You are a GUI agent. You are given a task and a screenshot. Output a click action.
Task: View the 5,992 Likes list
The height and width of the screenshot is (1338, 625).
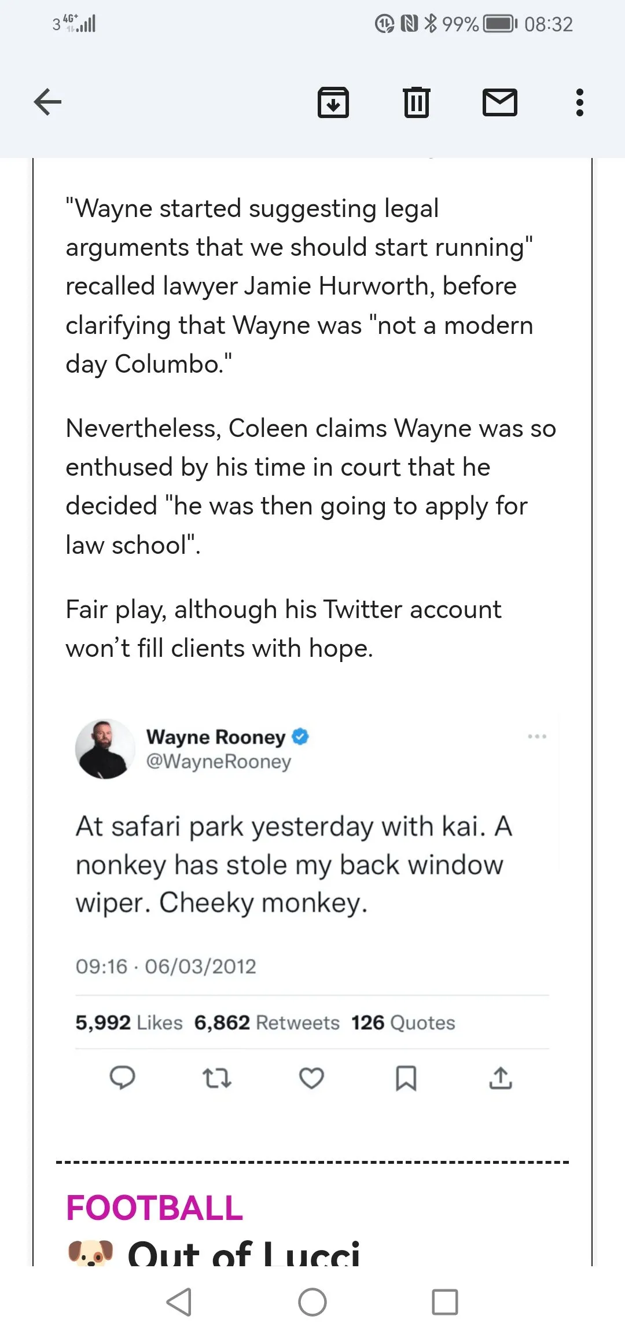[129, 1023]
